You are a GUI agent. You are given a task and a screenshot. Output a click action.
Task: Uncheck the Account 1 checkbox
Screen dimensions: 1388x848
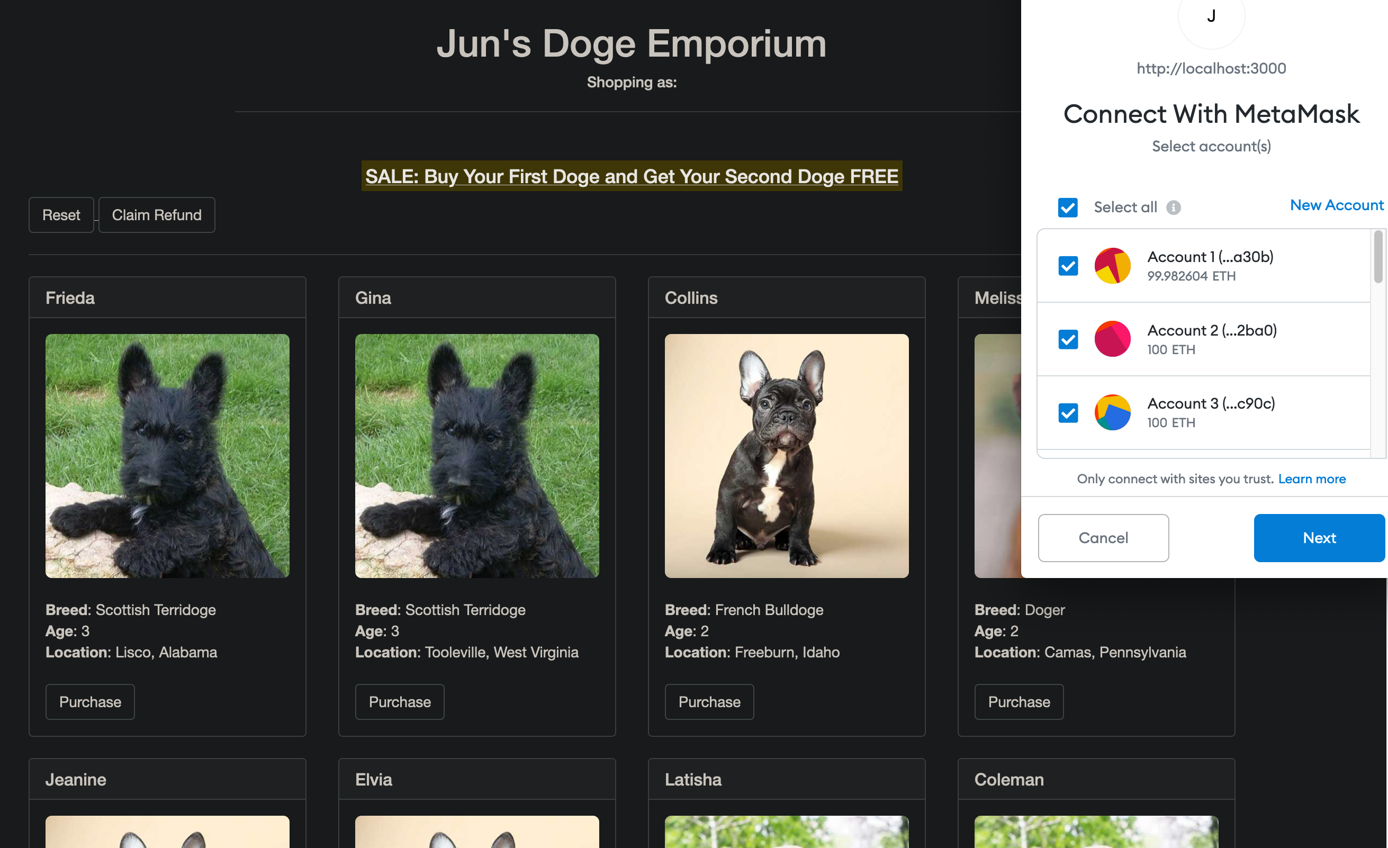coord(1068,265)
